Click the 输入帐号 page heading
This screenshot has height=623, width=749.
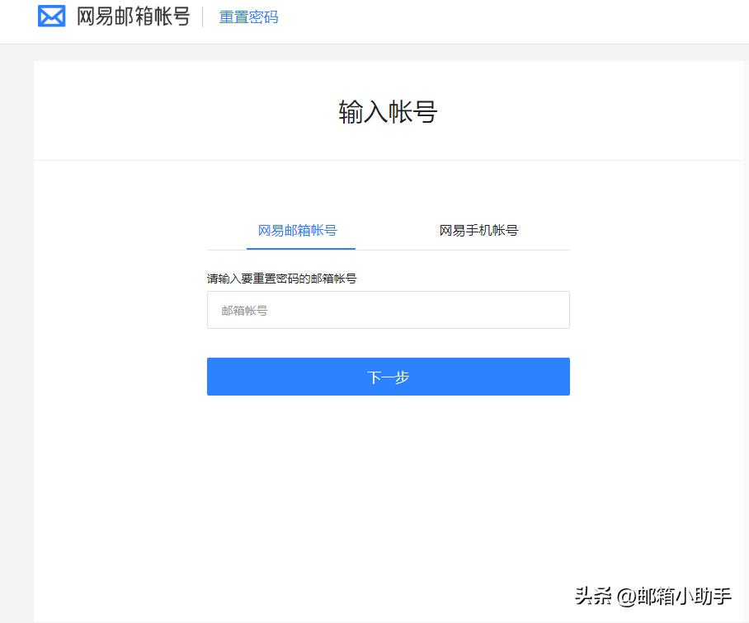(x=388, y=110)
